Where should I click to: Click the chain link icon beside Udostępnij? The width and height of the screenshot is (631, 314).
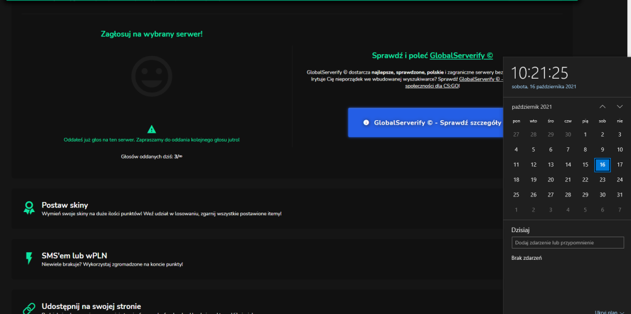click(29, 308)
